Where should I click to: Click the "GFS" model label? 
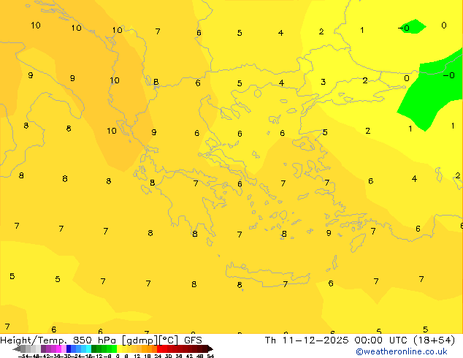click(193, 340)
